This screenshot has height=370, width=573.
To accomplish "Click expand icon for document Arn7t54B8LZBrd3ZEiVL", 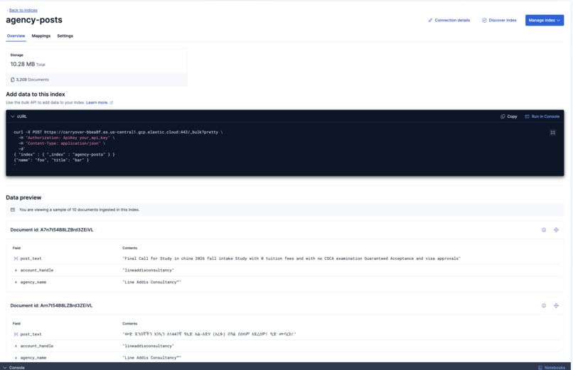I will (556, 306).
